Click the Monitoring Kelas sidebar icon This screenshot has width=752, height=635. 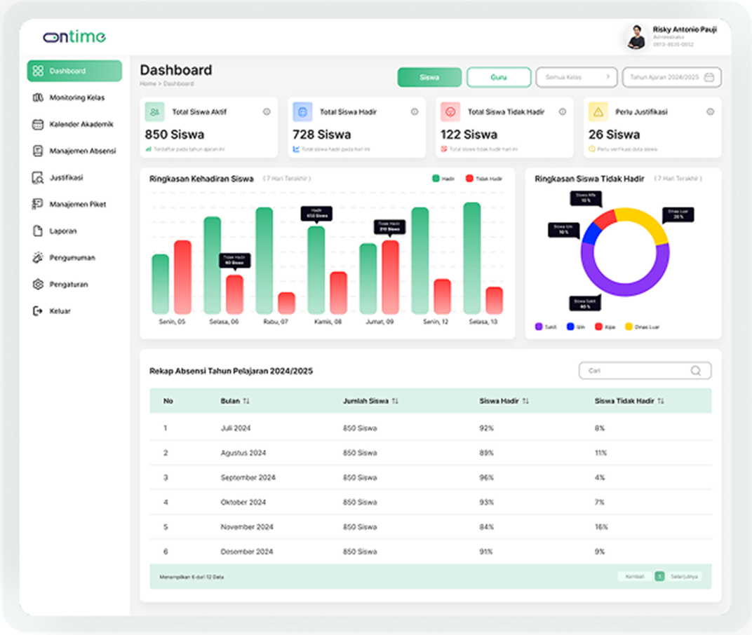pos(38,97)
